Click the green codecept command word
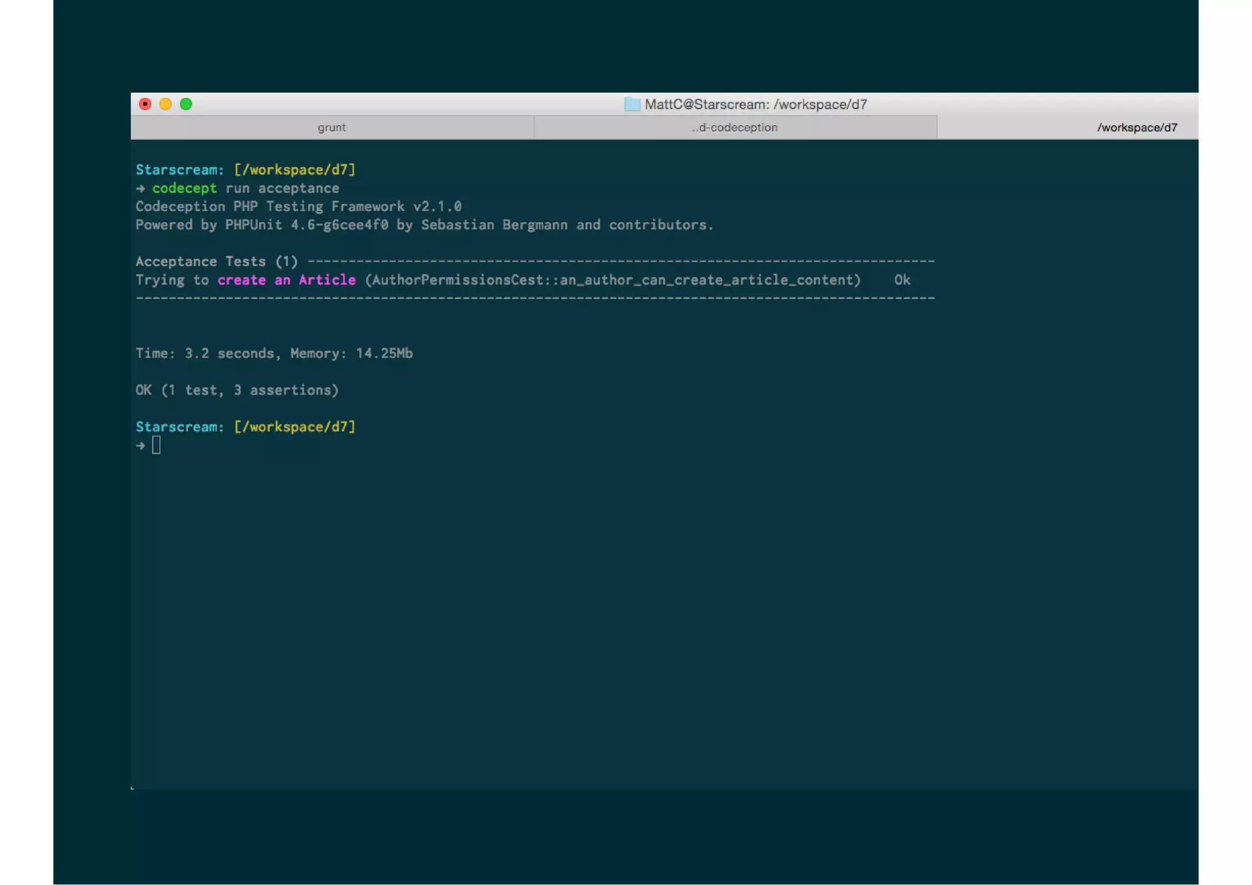Viewport: 1252px width, 885px height. click(184, 188)
